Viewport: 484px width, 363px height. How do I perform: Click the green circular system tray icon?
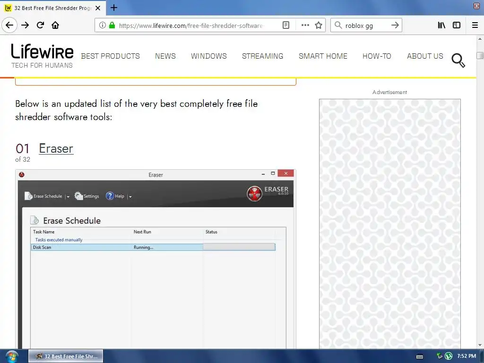pyautogui.click(x=449, y=356)
